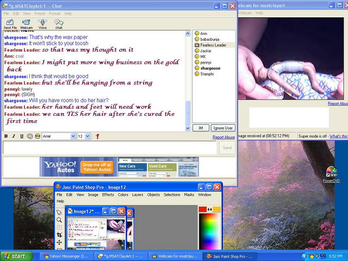Click the message input field
The image size is (348, 261).
coord(110,147)
